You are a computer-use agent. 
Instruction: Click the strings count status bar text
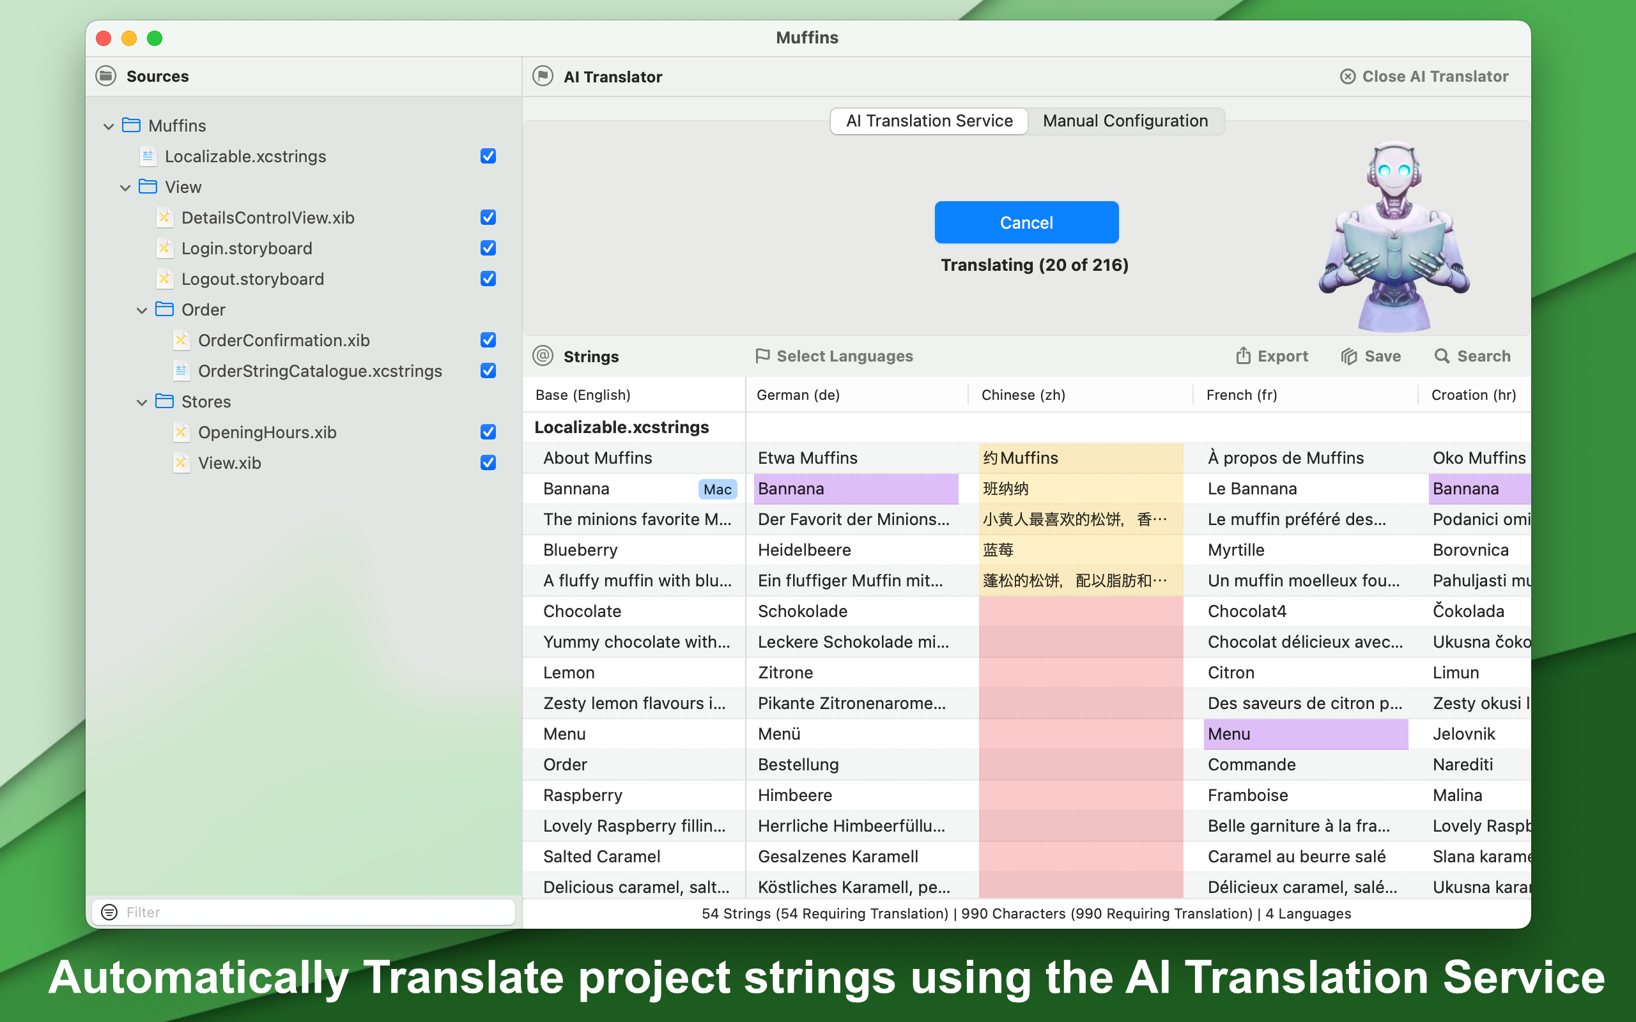1026,913
